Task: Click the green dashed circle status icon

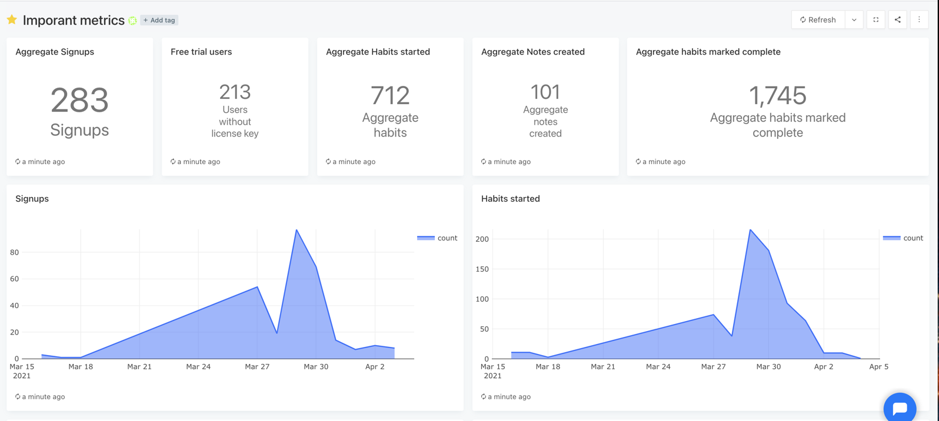Action: pos(132,21)
